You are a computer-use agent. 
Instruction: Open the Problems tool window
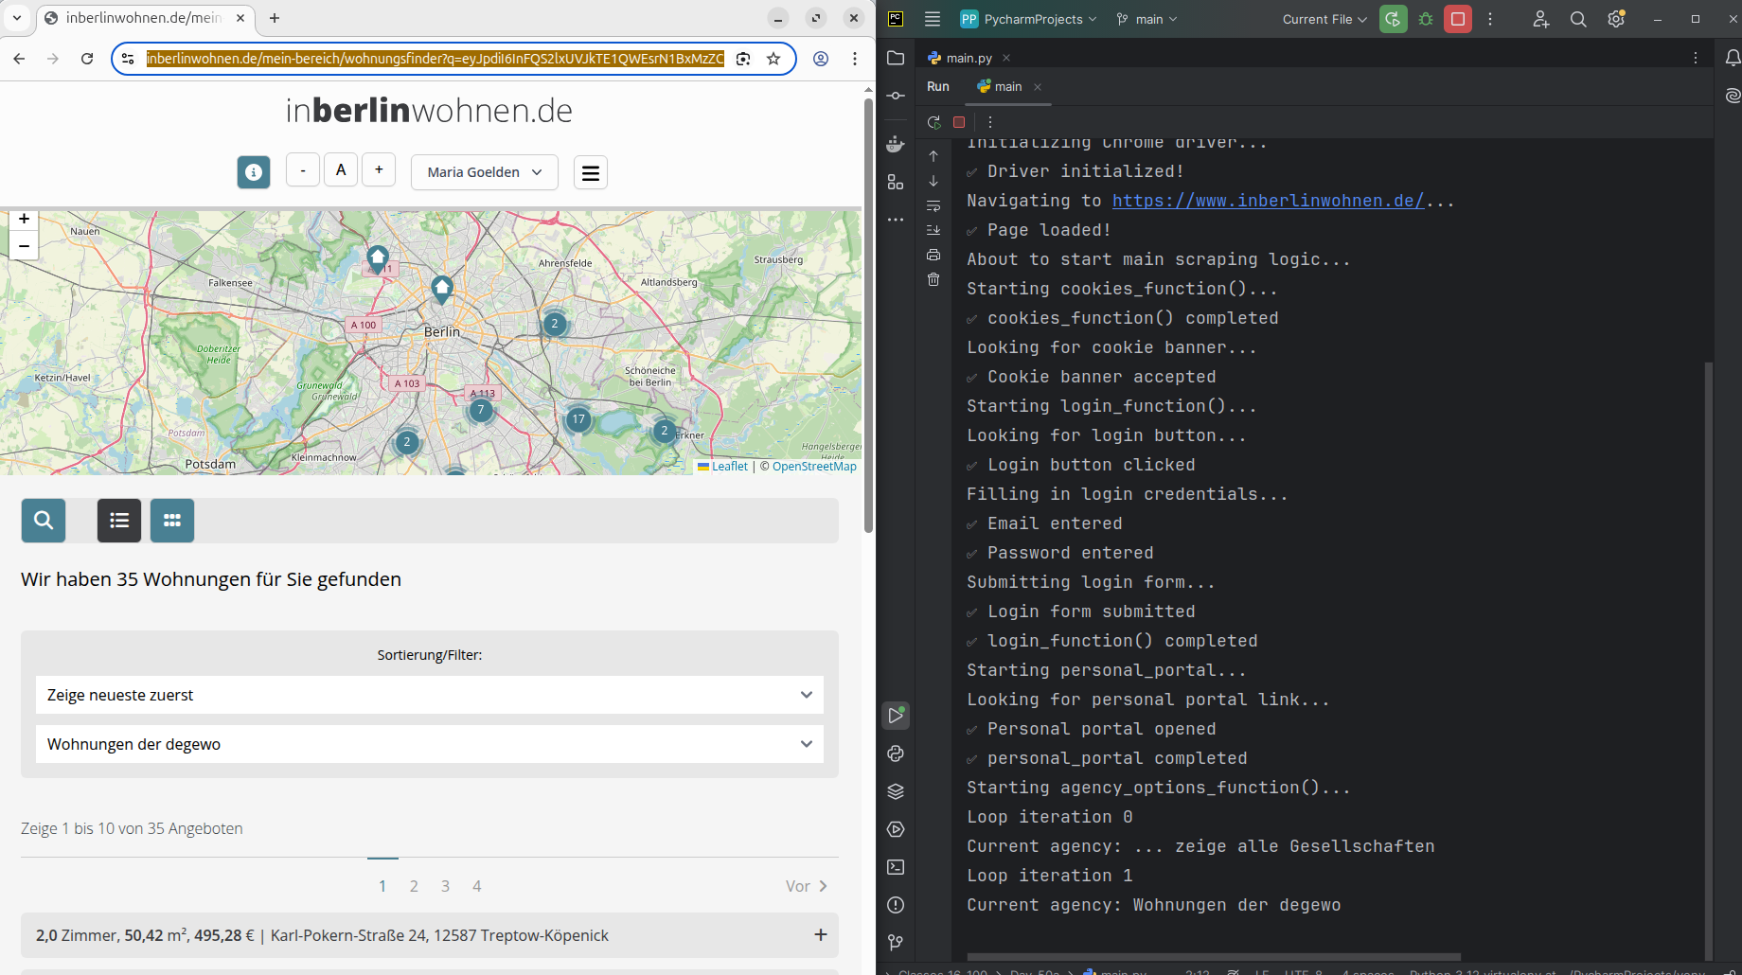896,905
